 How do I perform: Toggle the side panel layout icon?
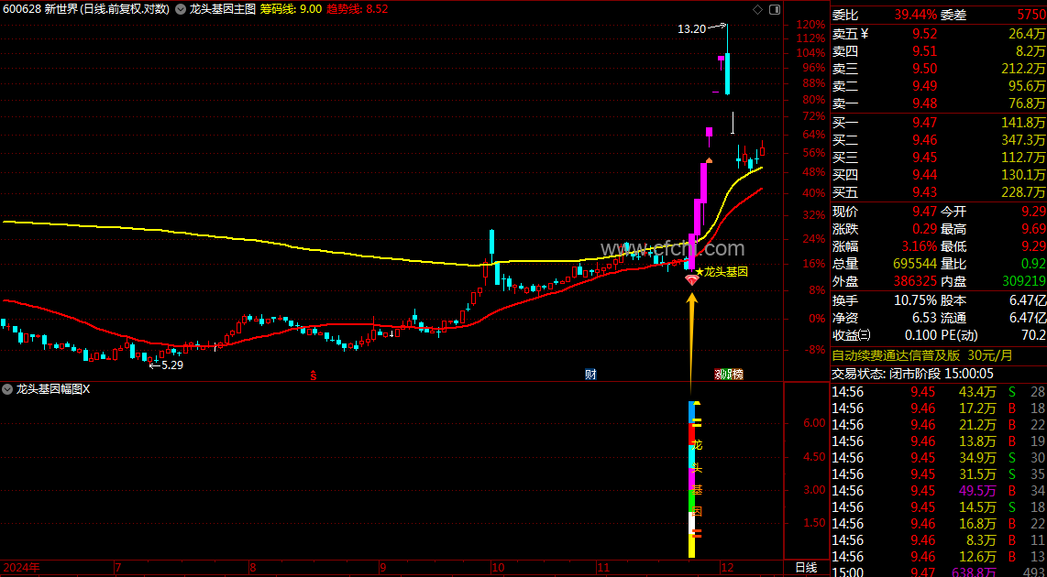pos(774,9)
